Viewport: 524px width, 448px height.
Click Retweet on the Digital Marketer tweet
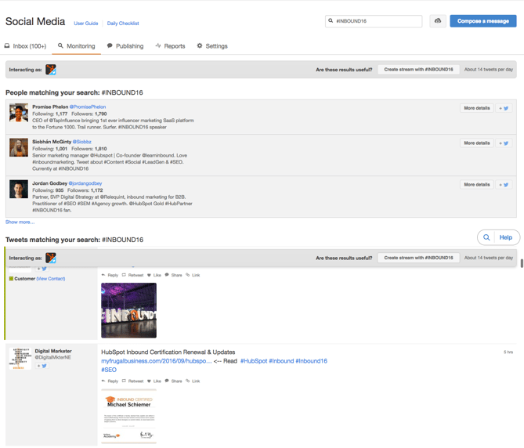pyautogui.click(x=132, y=381)
